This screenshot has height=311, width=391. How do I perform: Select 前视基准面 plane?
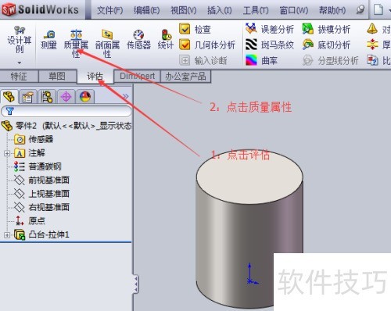tap(41, 181)
